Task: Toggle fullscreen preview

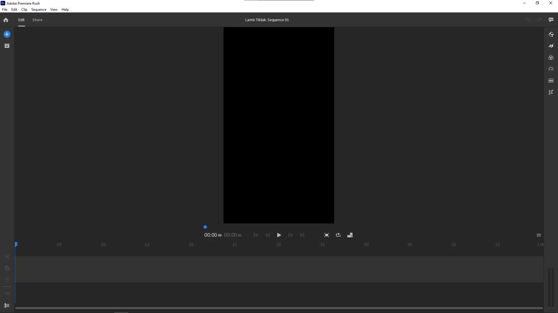Action: (x=327, y=235)
